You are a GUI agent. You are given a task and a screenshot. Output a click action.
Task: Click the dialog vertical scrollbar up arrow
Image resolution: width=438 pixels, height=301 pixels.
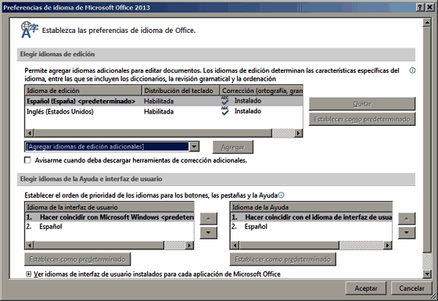point(427,23)
